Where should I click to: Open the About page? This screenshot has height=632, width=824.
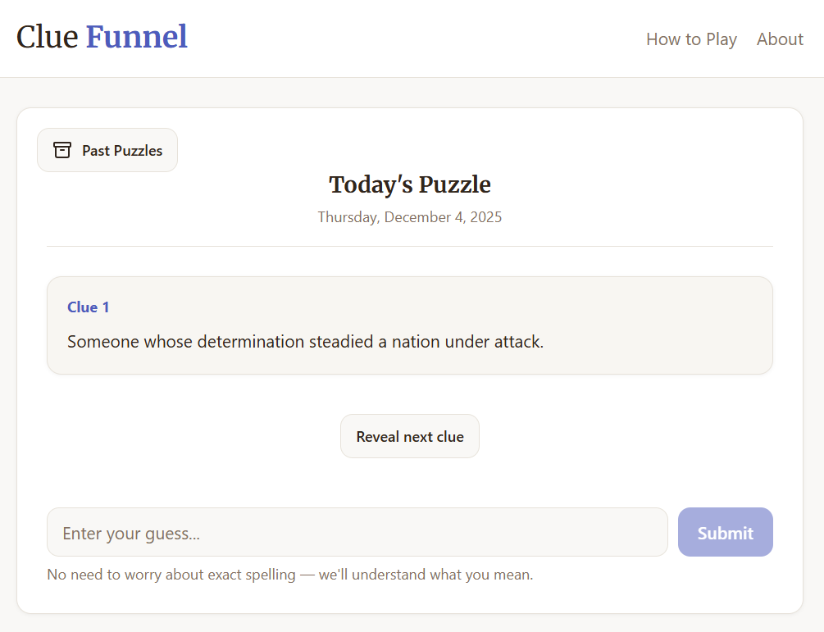779,39
